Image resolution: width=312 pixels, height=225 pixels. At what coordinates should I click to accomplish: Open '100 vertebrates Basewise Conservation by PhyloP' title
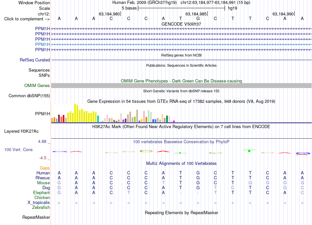[x=181, y=142]
